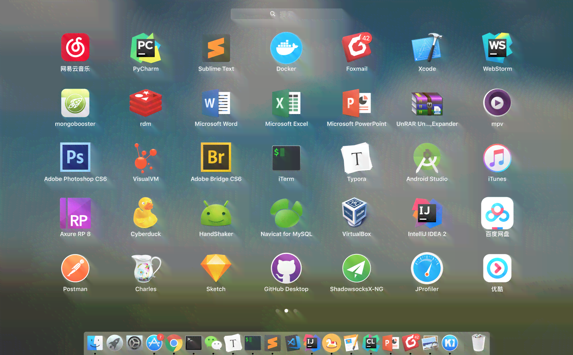Open the rocking horse app in the Dock
The width and height of the screenshot is (573, 355).
331,343
